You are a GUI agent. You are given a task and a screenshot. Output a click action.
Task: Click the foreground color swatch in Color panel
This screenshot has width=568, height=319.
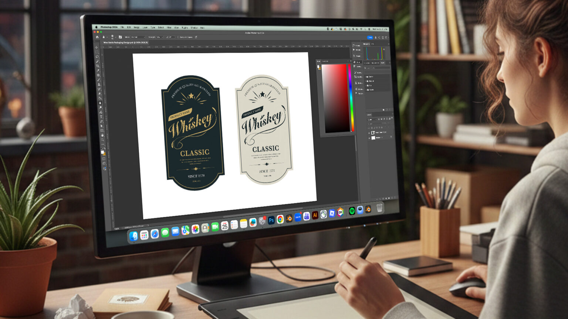[x=318, y=66]
